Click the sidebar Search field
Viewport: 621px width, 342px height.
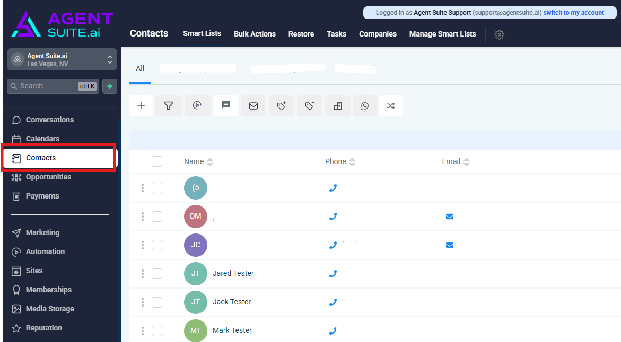pos(53,86)
